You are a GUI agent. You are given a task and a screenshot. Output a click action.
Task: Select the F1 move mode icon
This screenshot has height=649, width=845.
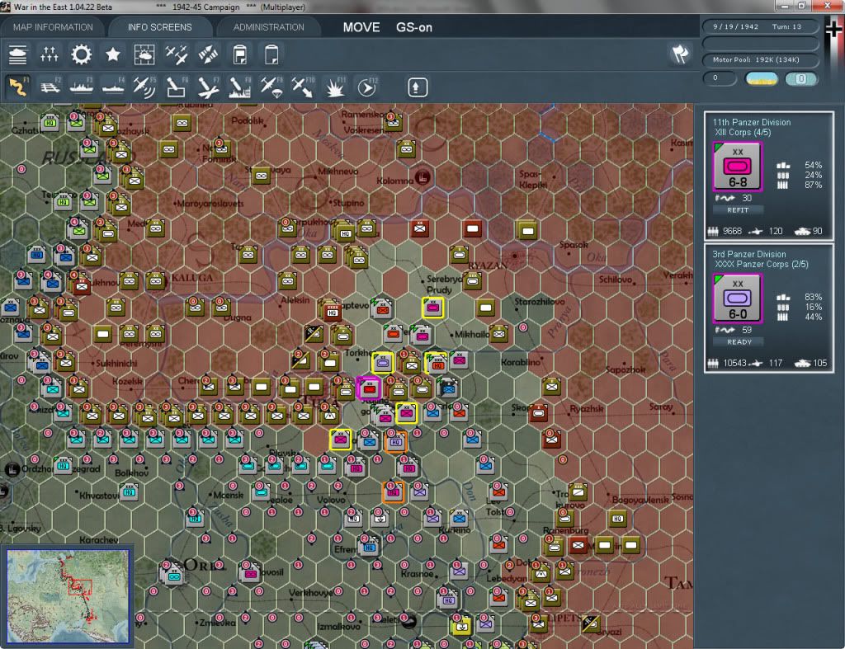tap(18, 87)
